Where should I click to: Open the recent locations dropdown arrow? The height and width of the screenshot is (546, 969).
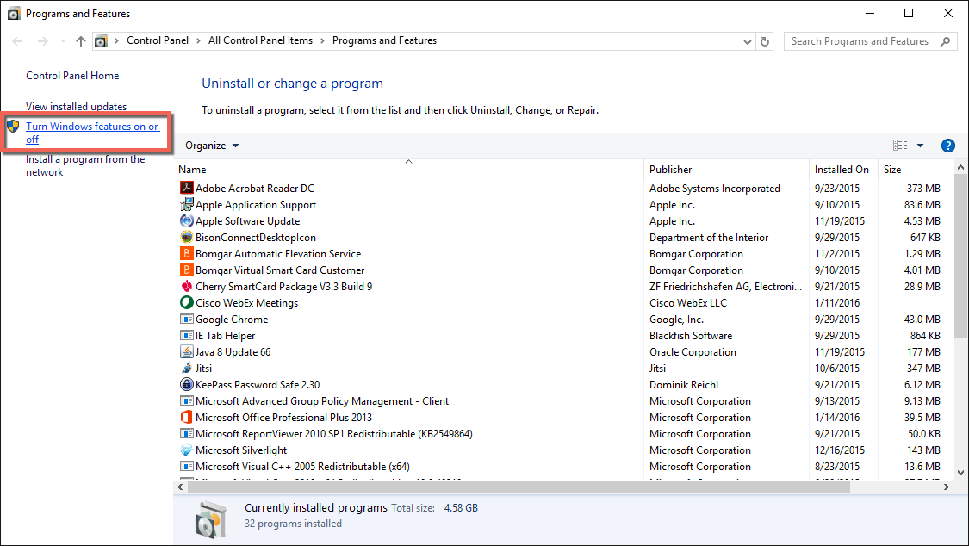click(x=63, y=41)
